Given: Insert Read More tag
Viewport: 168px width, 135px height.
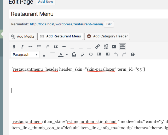Looking at the screenshot, I should click(114, 47).
